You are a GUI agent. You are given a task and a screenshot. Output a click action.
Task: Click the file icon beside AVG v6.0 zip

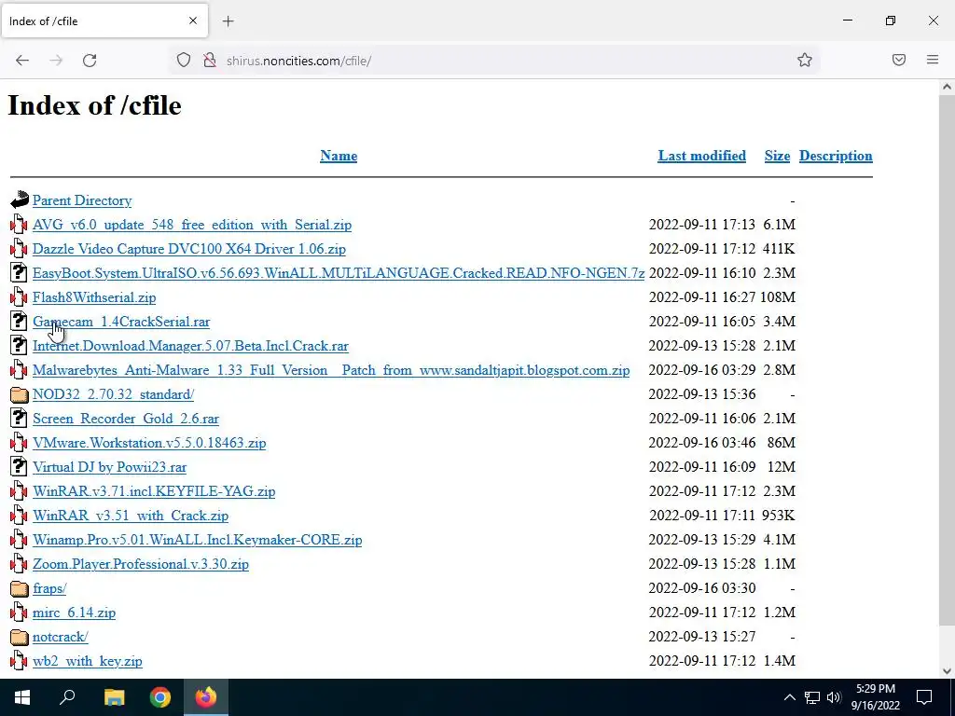pyautogui.click(x=19, y=224)
